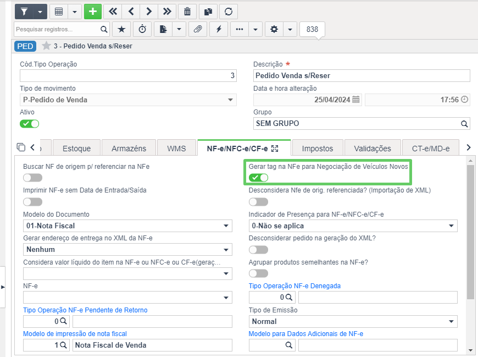
Task: Search Grupo with magnifier icon
Action: coord(464,124)
